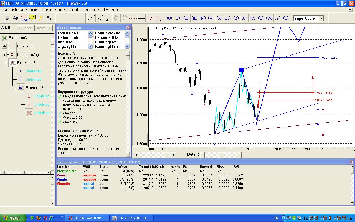Viewport: 355px width, 222px height.
Task: Click the yellow Explain speech bubble icon
Action: coord(33,18)
